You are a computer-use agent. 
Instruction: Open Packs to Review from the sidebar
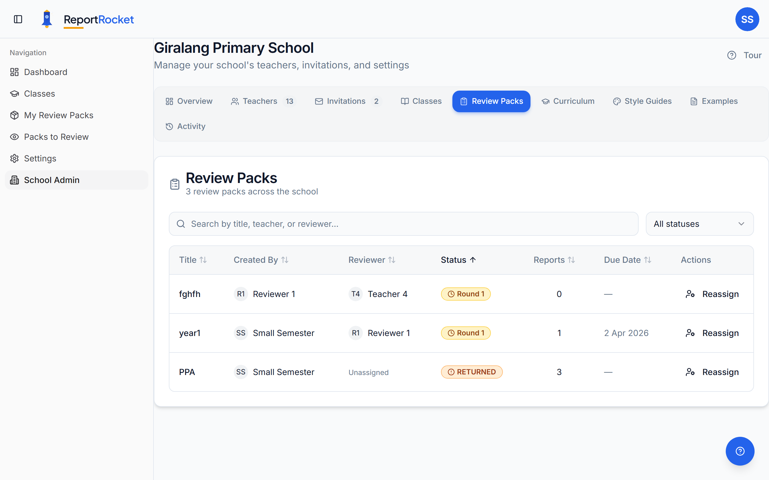(x=56, y=136)
